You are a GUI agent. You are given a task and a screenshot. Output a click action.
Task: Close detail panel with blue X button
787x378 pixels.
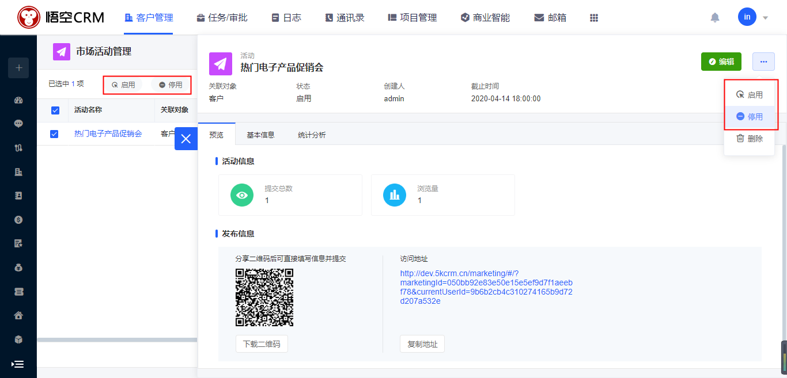[x=186, y=139]
